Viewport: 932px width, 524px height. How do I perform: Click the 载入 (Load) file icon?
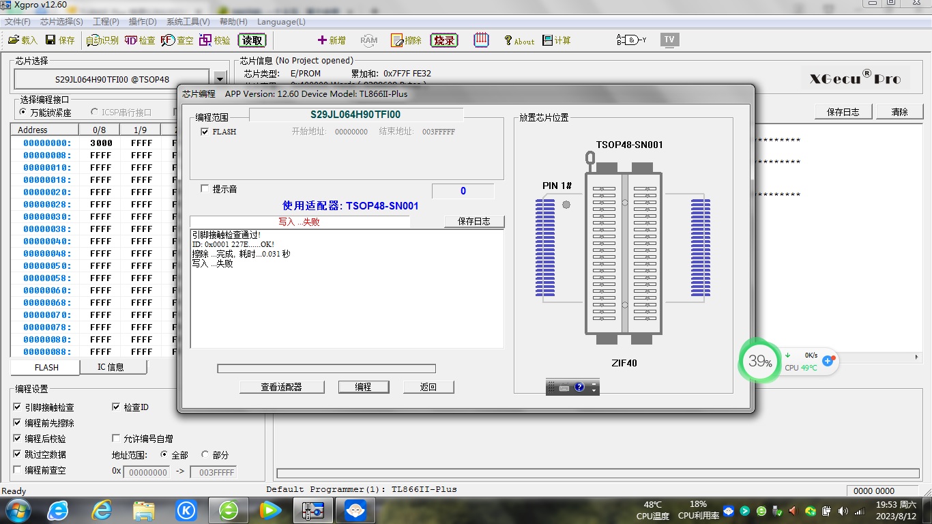(x=13, y=40)
